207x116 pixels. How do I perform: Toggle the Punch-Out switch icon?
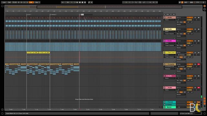pyautogui.click(x=144, y=2)
